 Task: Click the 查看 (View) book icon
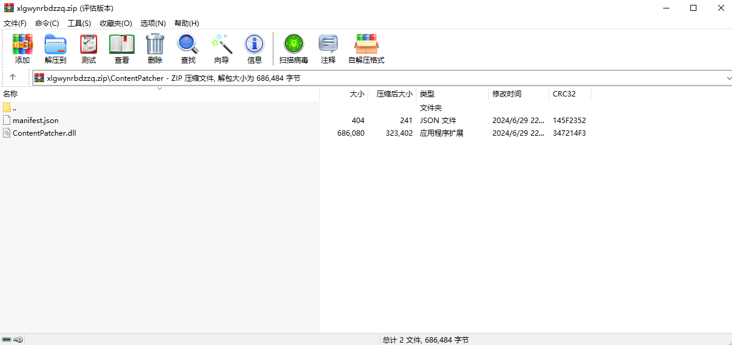pyautogui.click(x=122, y=44)
